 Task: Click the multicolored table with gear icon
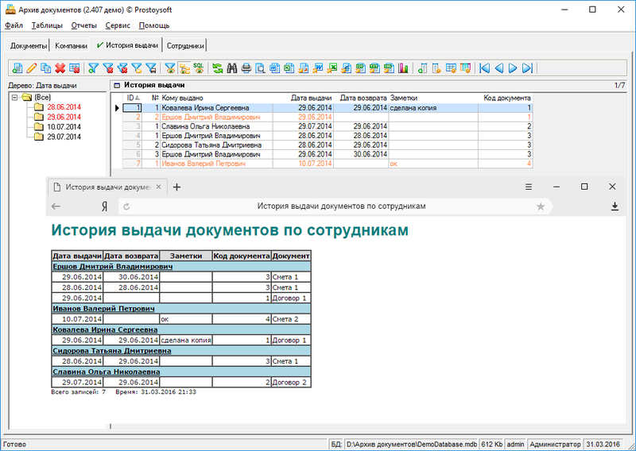(x=465, y=68)
